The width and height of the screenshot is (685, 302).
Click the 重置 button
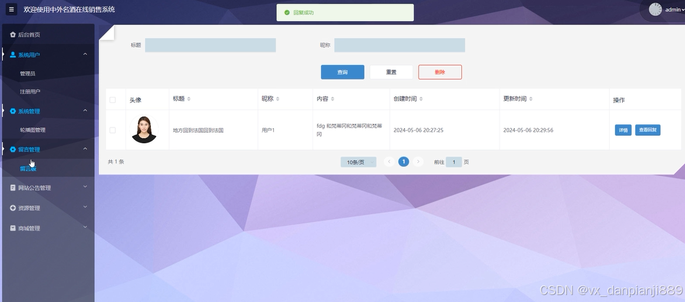(391, 72)
